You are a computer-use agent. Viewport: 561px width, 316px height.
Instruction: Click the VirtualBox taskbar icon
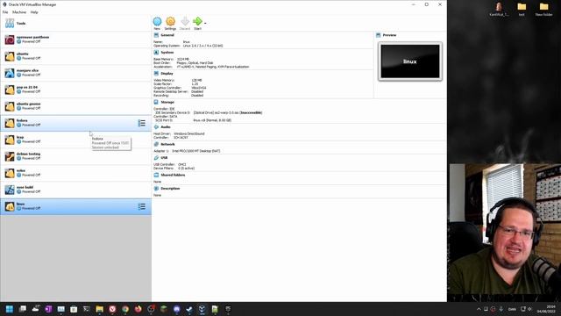click(x=202, y=309)
